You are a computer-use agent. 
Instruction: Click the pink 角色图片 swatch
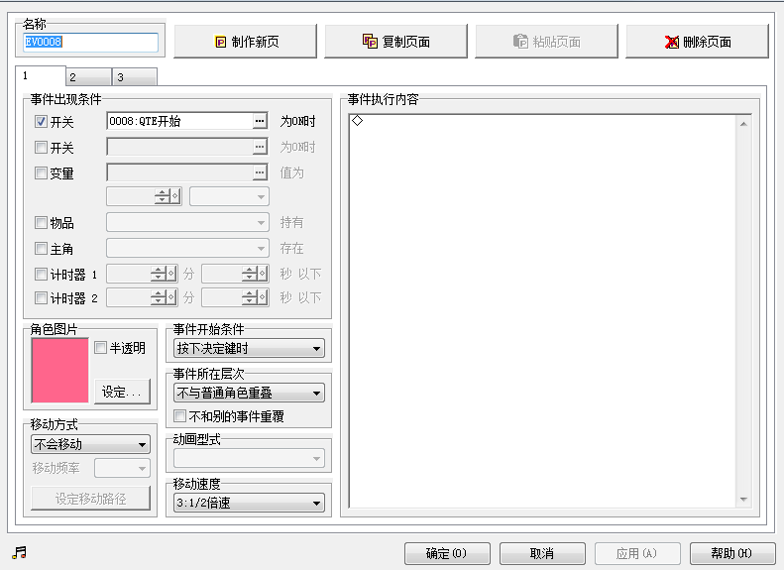tap(59, 371)
